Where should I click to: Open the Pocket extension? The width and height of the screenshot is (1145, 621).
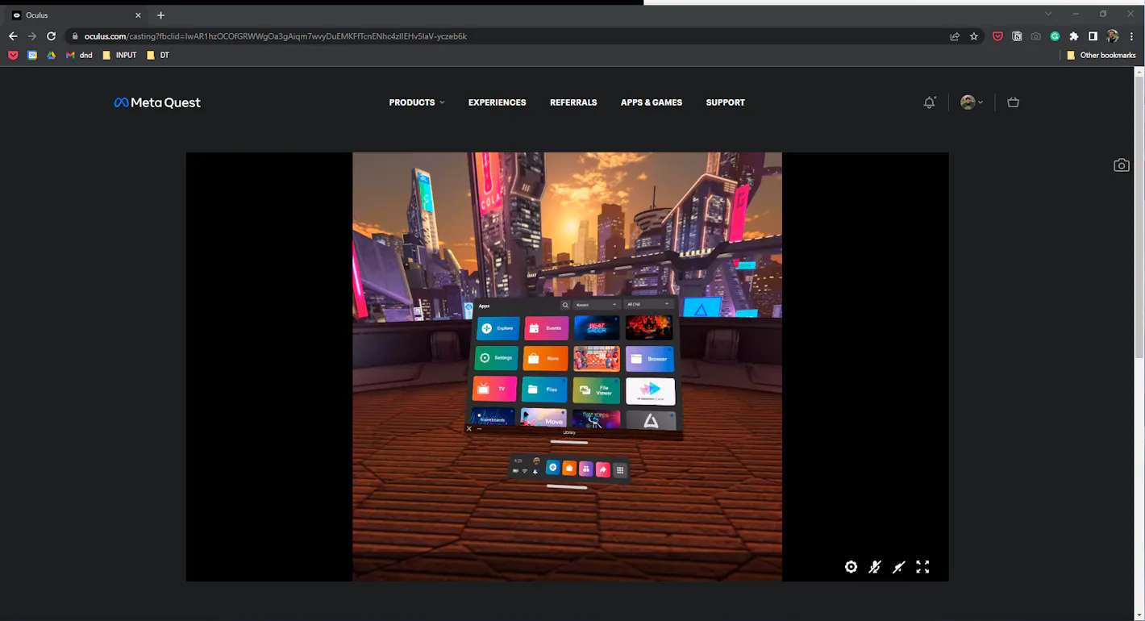(997, 36)
